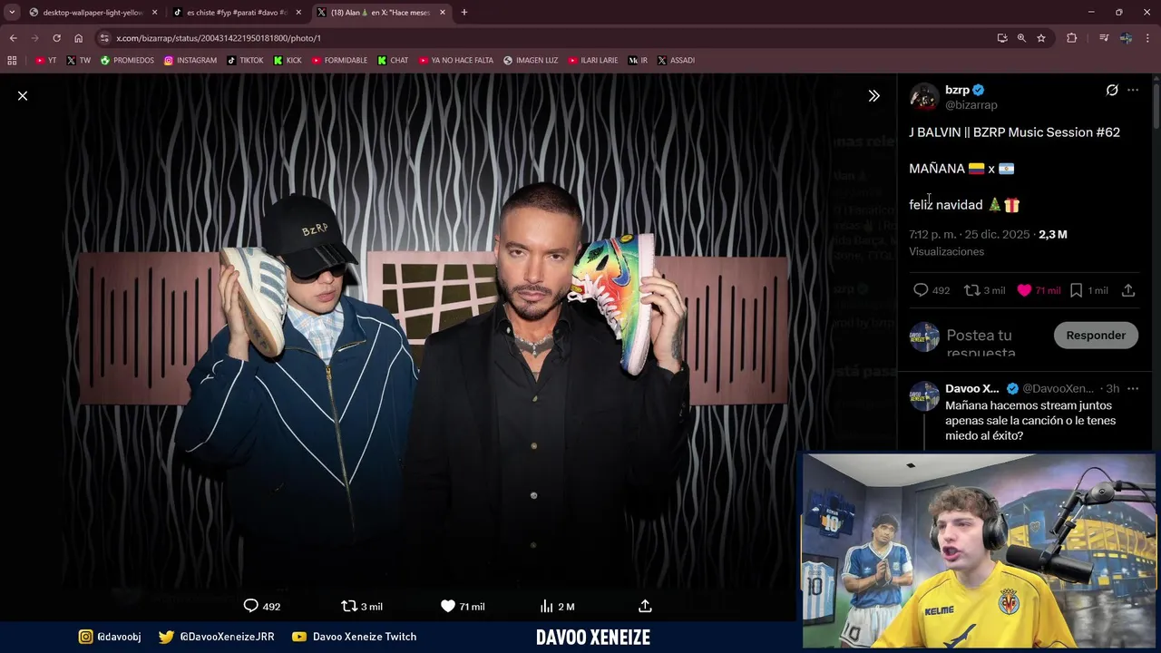The width and height of the screenshot is (1161, 653).
Task: Close the 'es chiste #fyp' tab
Action: (298, 13)
